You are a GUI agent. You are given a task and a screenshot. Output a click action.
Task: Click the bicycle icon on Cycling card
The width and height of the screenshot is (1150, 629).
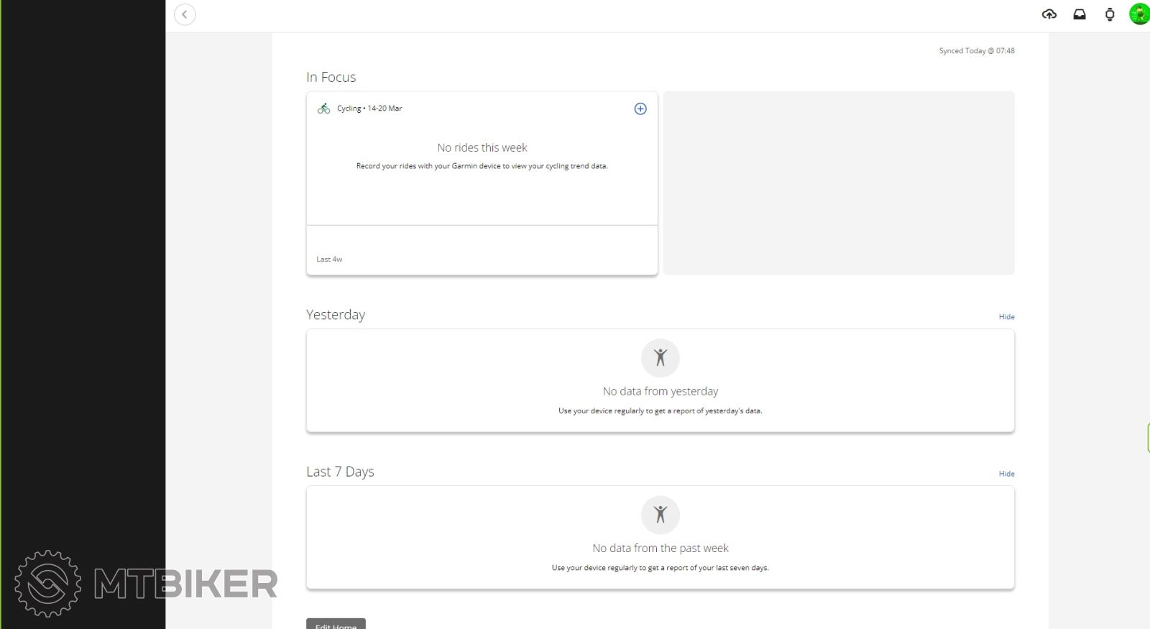[324, 109]
